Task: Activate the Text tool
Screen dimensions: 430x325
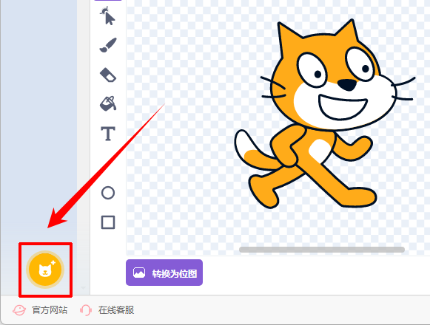Action: point(108,134)
